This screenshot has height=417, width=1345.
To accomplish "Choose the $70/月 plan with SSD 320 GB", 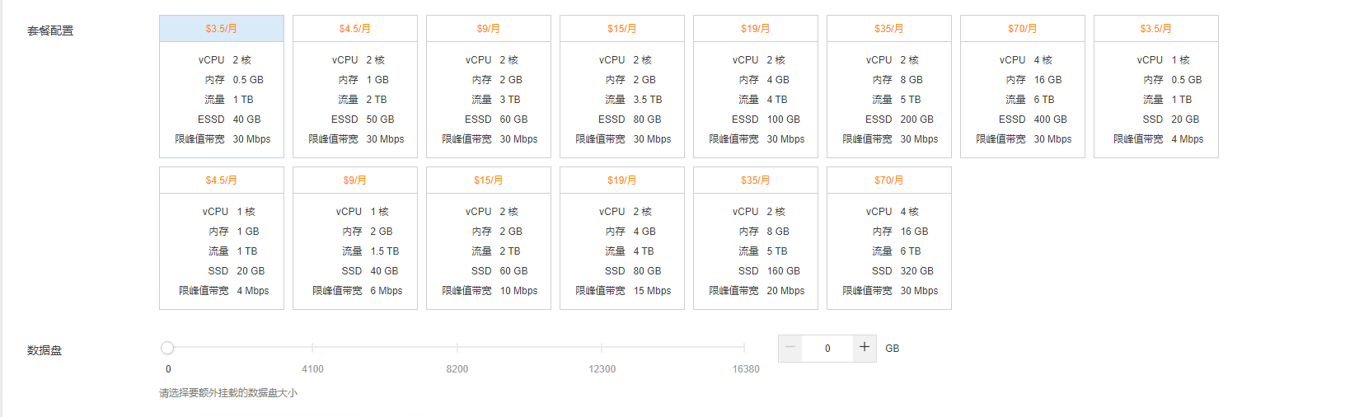I will (x=888, y=238).
